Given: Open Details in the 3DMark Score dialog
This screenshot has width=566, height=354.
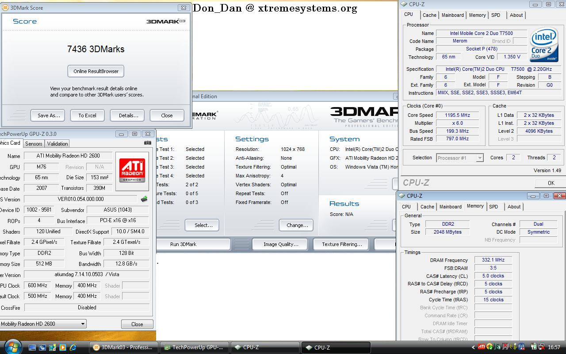Looking at the screenshot, I should [127, 115].
